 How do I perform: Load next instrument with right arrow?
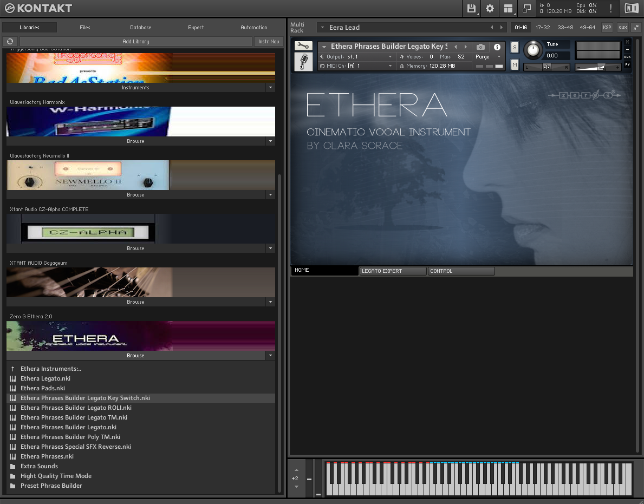465,47
